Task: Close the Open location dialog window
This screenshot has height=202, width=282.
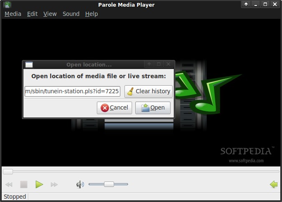Action: tap(168, 64)
